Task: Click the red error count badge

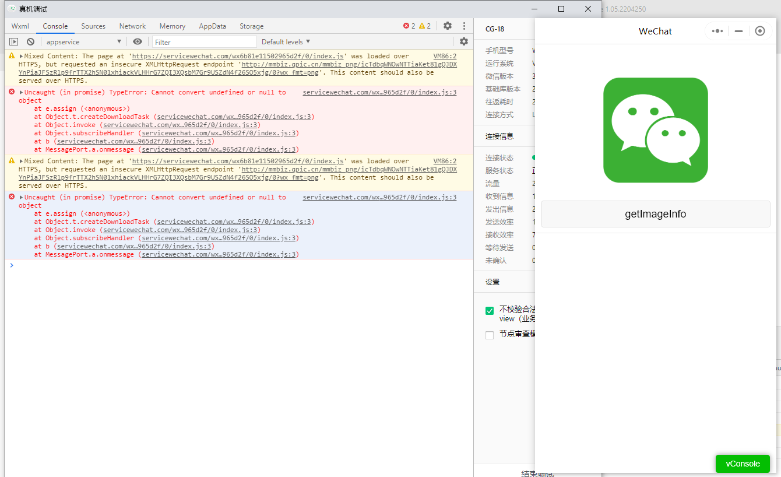Action: point(409,26)
